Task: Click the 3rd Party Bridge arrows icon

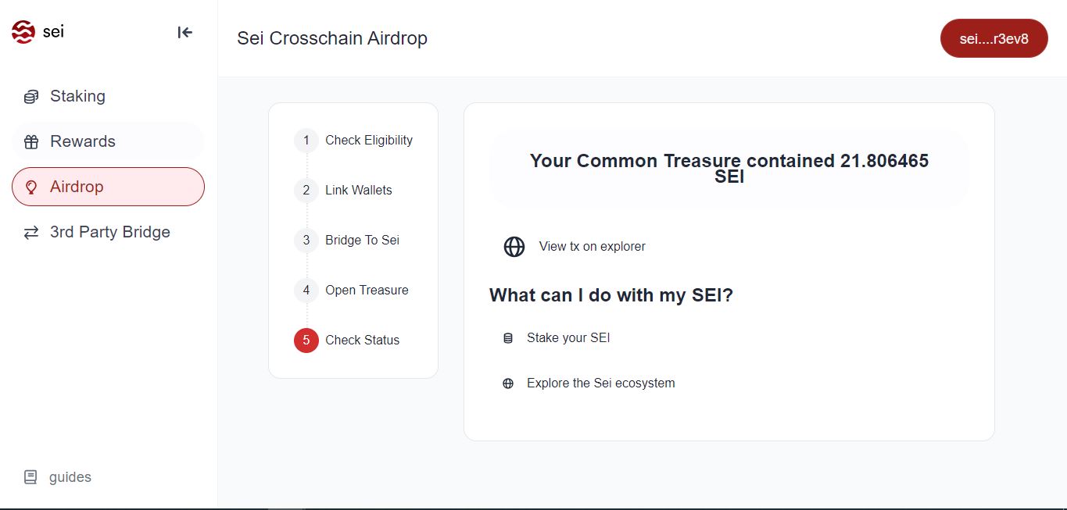Action: pos(31,233)
